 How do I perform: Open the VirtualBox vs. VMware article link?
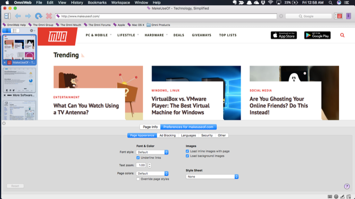181,106
